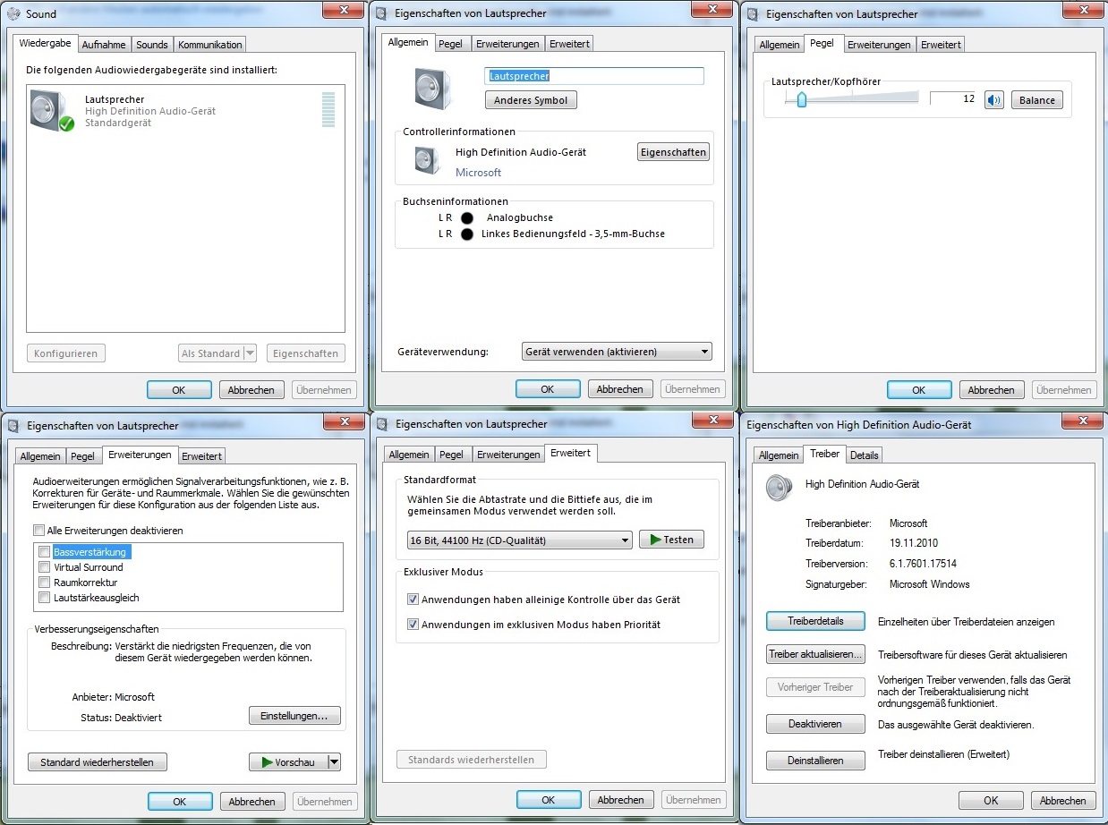This screenshot has width=1108, height=825.
Task: Click the Treiber aktualisieren button
Action: tap(816, 655)
